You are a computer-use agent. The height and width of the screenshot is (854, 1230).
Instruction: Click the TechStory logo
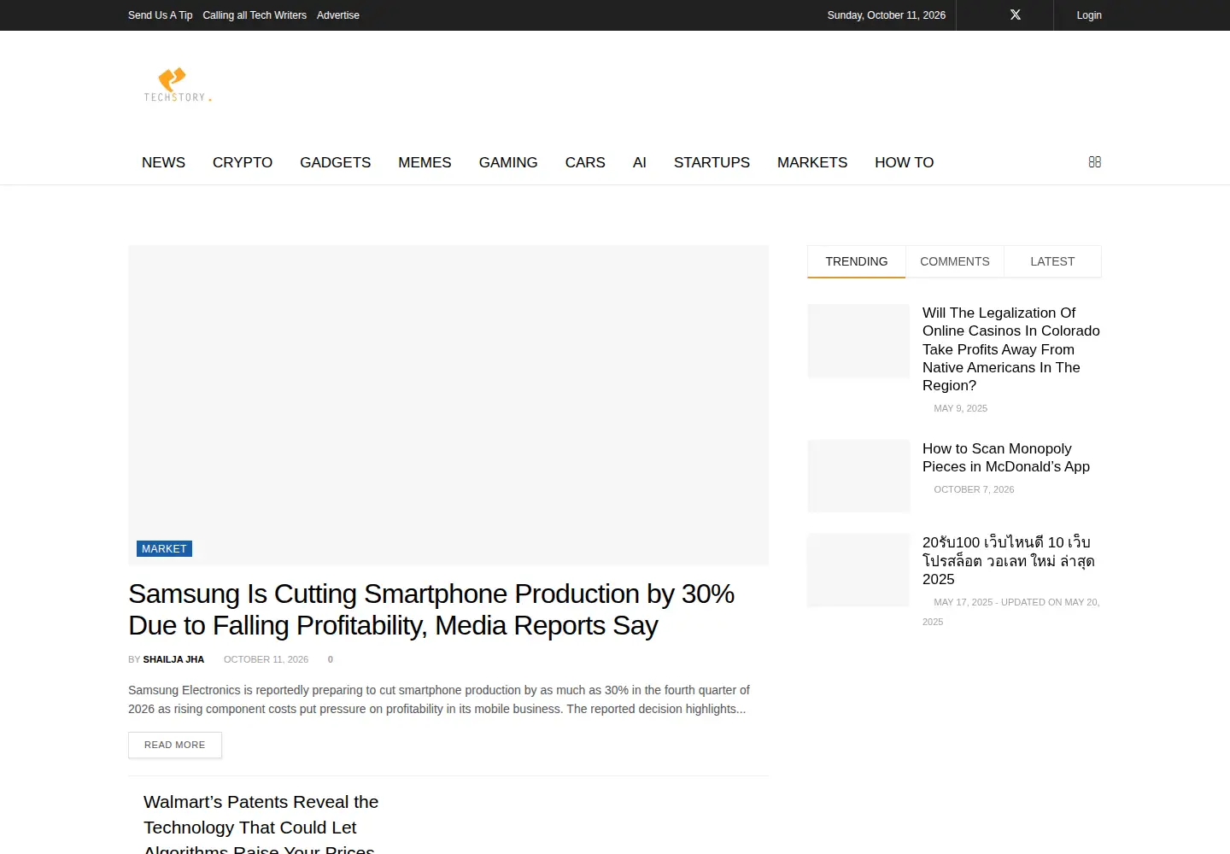(178, 85)
